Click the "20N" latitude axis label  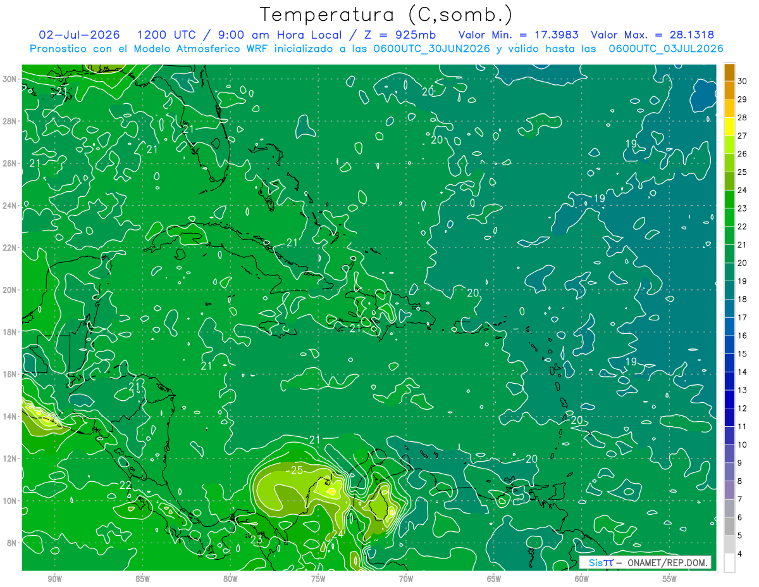11,290
